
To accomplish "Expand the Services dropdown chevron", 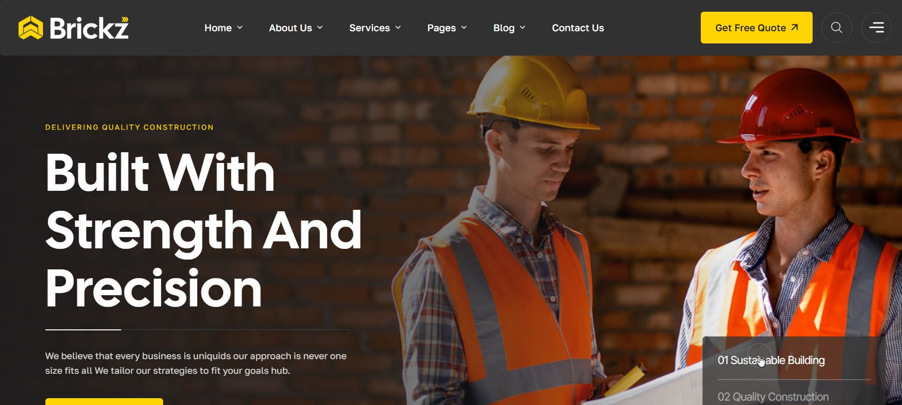I will (398, 28).
